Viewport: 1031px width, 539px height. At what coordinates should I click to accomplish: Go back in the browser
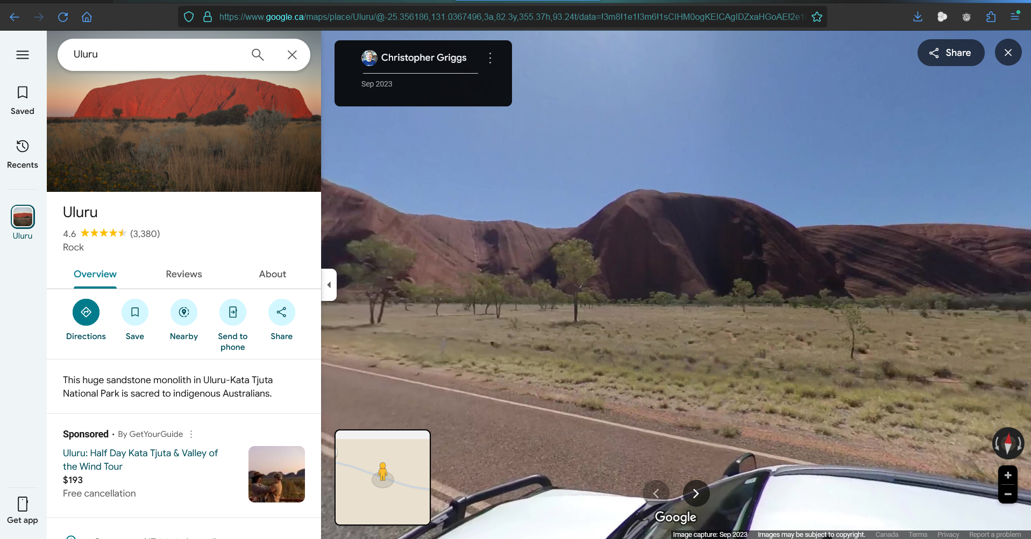click(15, 17)
